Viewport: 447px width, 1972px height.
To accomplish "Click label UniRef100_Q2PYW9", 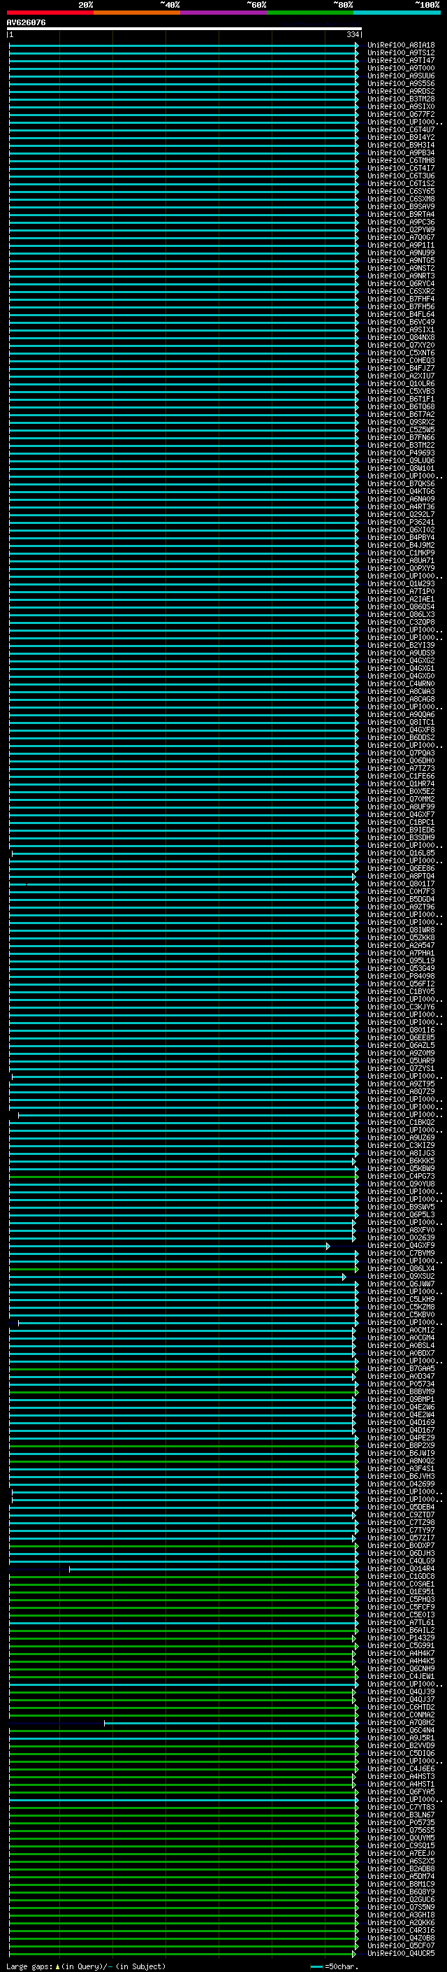I will pyautogui.click(x=401, y=229).
